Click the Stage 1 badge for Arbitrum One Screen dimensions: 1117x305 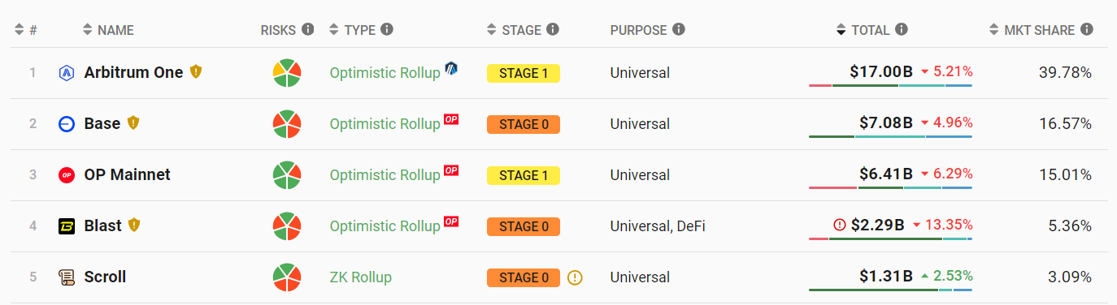click(x=524, y=73)
